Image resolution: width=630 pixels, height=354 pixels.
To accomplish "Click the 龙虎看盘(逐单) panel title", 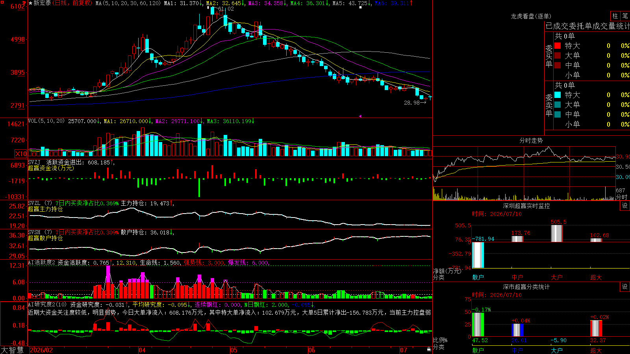I will click(x=531, y=16).
